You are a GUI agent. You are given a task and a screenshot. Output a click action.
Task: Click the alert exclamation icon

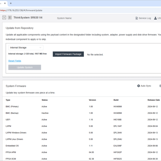10,18
